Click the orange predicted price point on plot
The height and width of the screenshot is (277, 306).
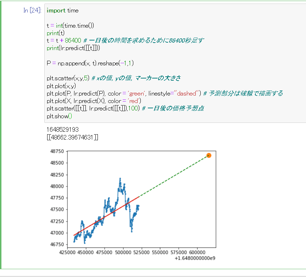click(209, 156)
